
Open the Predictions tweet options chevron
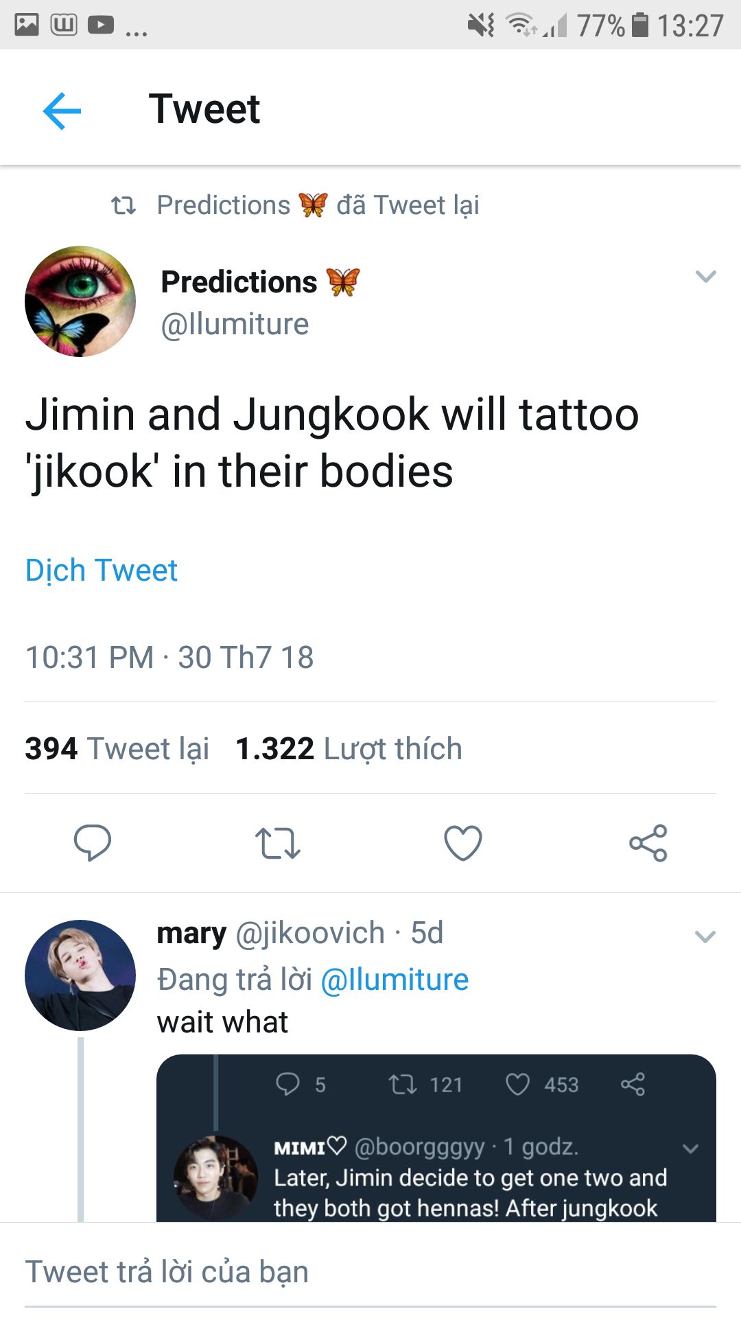(705, 277)
